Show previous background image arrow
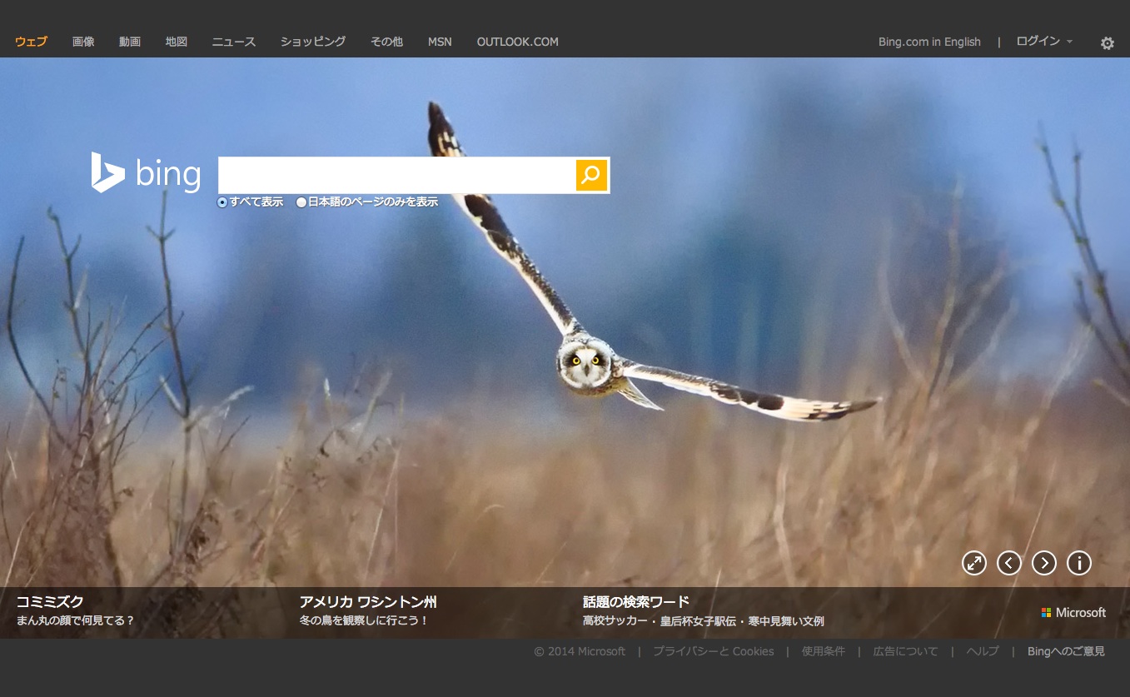The width and height of the screenshot is (1130, 697). pos(1008,564)
